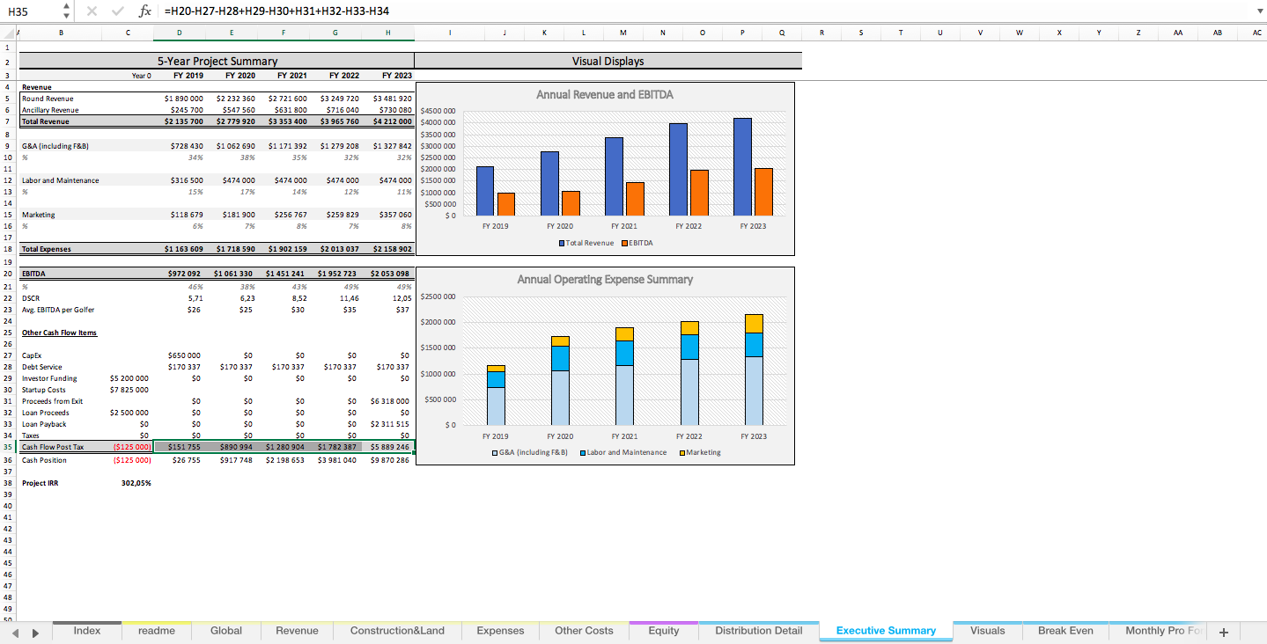This screenshot has height=644, width=1267.
Task: Open the readme sheet tab
Action: point(156,631)
